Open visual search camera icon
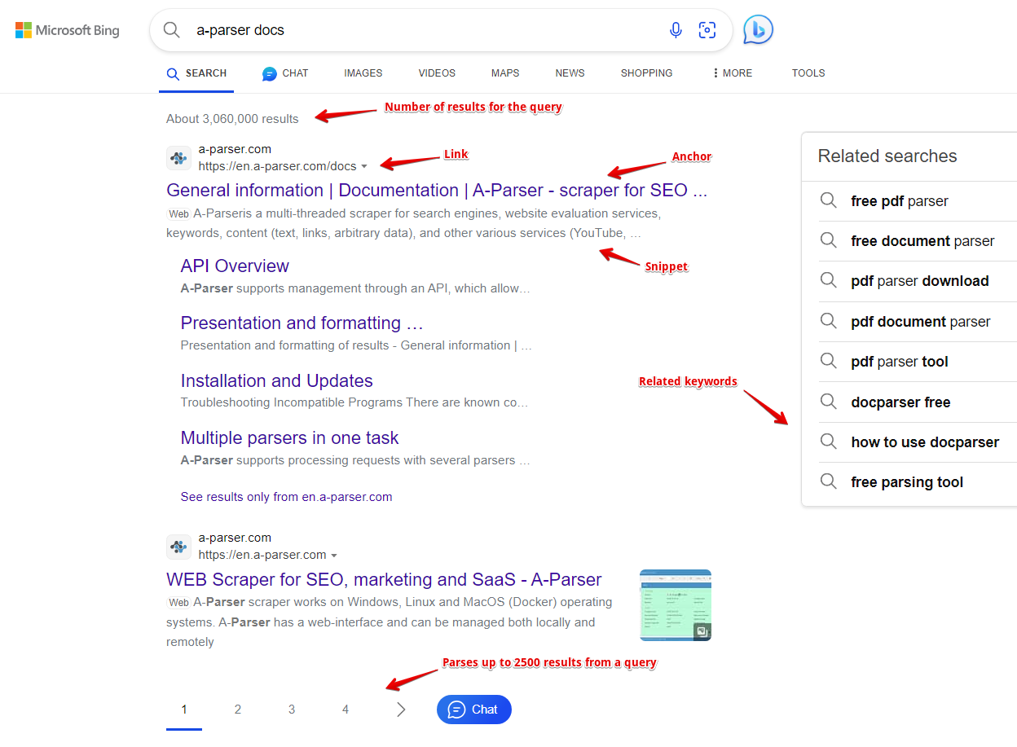The height and width of the screenshot is (747, 1017). click(707, 30)
